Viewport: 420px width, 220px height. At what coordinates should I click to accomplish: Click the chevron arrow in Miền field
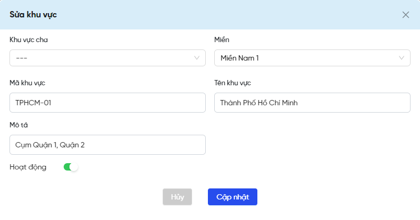(x=402, y=58)
